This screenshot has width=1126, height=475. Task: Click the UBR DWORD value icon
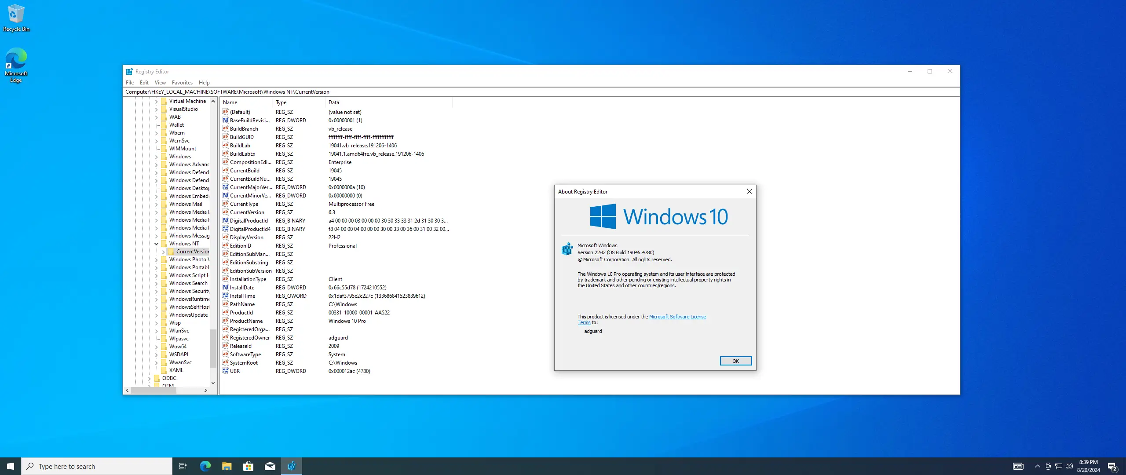(226, 371)
